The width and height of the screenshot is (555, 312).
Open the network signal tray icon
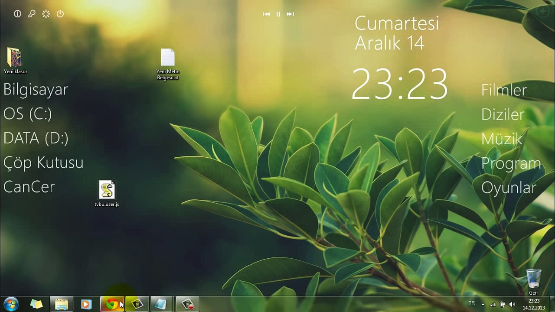[x=493, y=304]
